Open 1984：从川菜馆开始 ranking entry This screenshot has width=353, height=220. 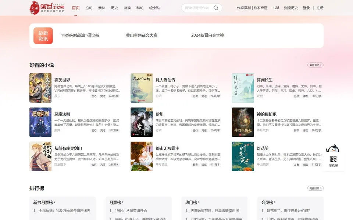(128, 211)
